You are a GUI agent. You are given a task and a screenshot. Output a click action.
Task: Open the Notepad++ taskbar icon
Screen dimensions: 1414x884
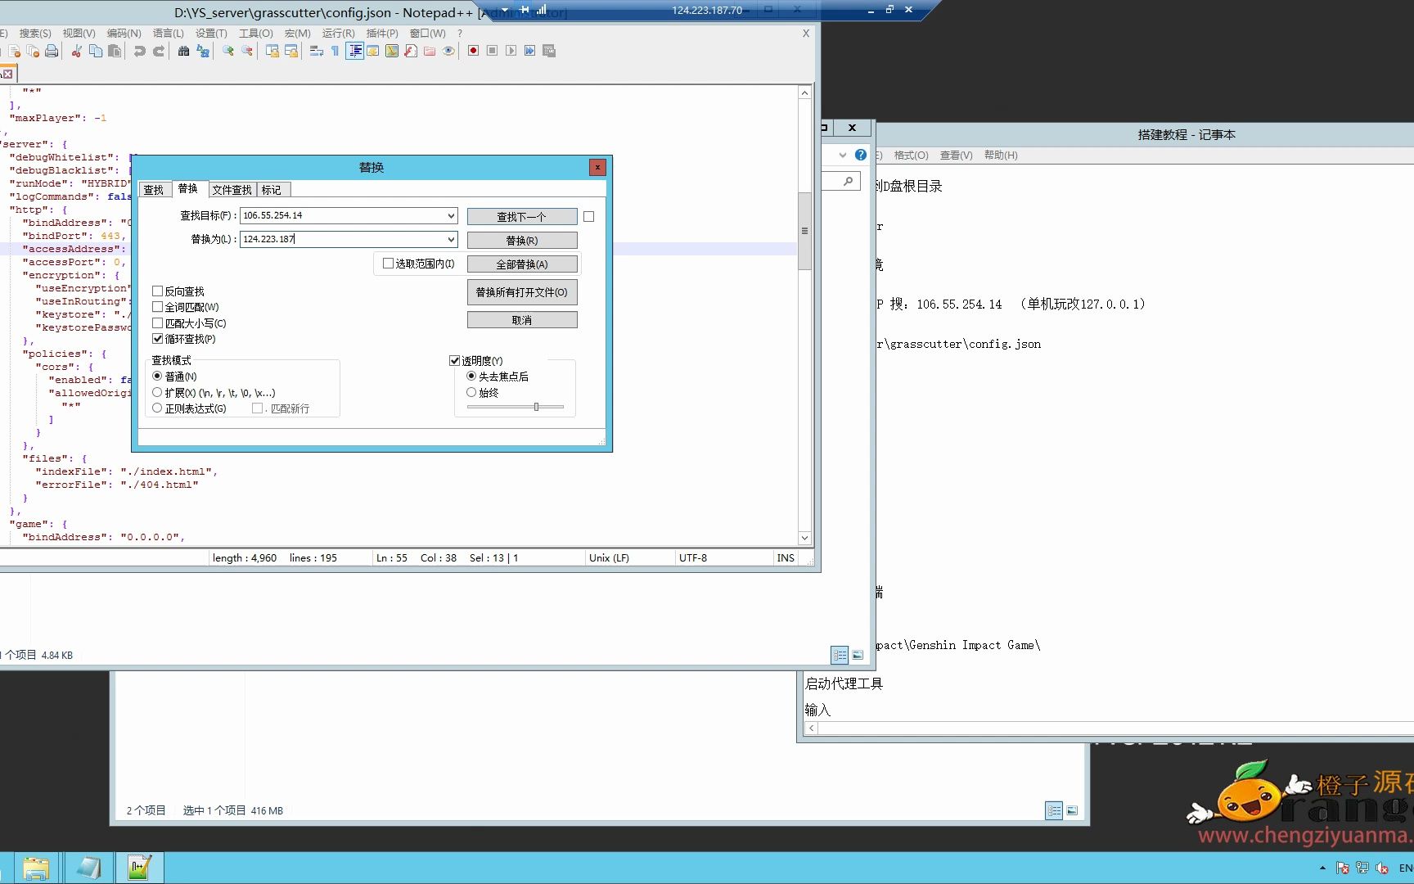140,868
